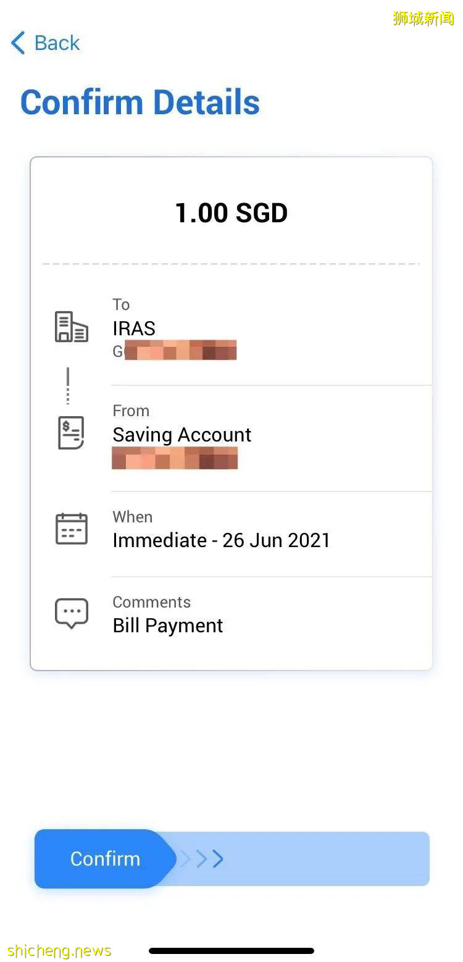463x962 pixels.
Task: Click the blurred Saving Account number
Action: click(x=175, y=458)
